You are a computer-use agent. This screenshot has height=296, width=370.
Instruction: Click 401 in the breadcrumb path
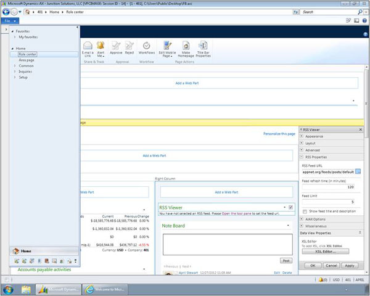(40, 12)
